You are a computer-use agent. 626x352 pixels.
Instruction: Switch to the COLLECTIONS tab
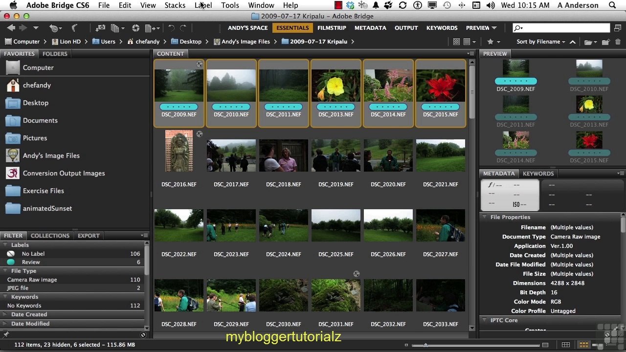50,236
